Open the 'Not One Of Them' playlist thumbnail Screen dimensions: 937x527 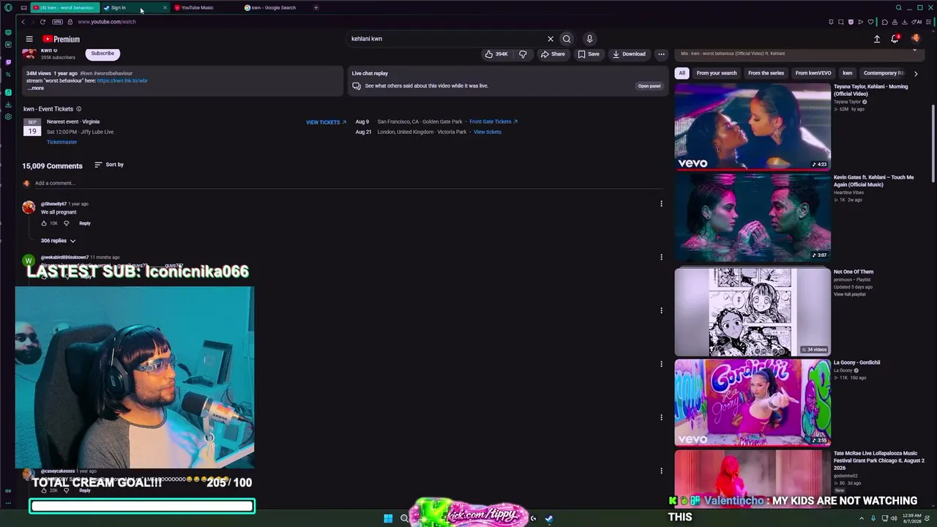click(x=753, y=311)
